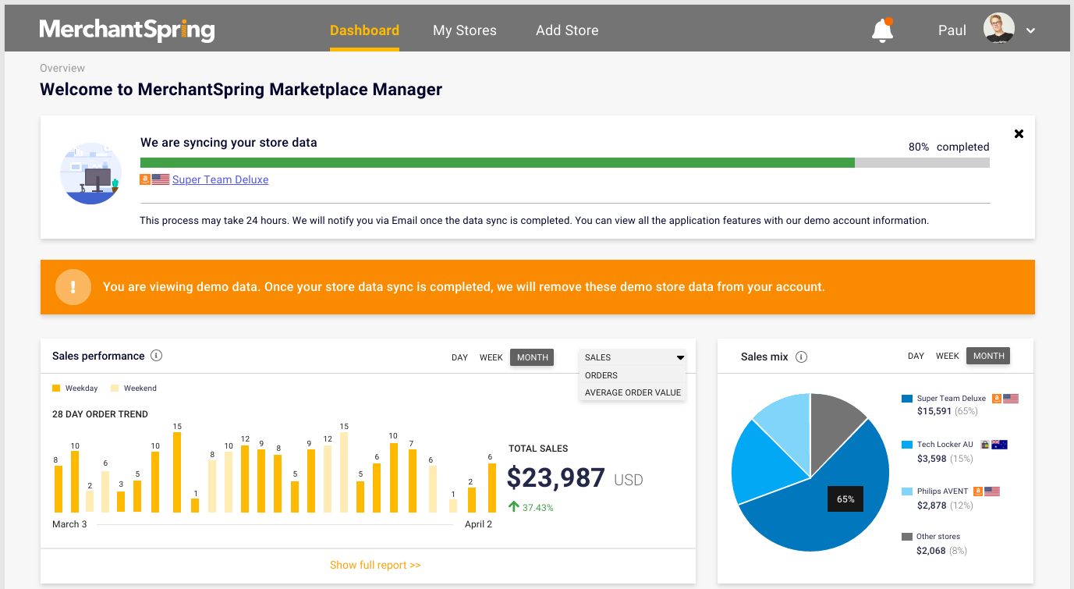
Task: Select WEEK in Sales mix
Action: 948,356
